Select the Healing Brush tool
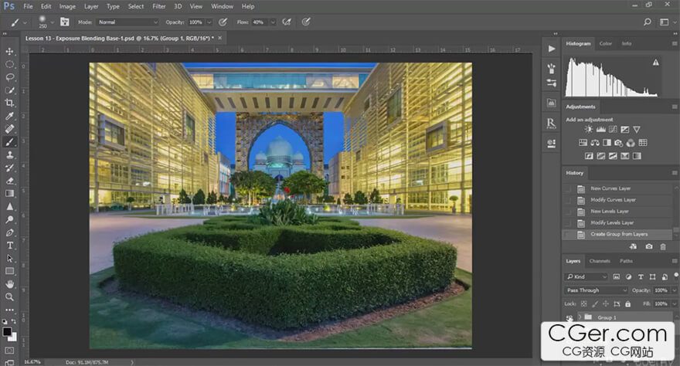This screenshot has width=680, height=366. [x=9, y=129]
